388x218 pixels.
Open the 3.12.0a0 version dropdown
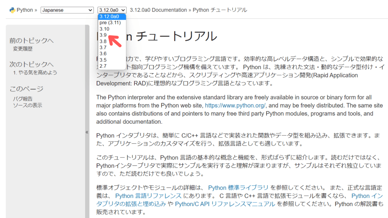click(x=112, y=10)
